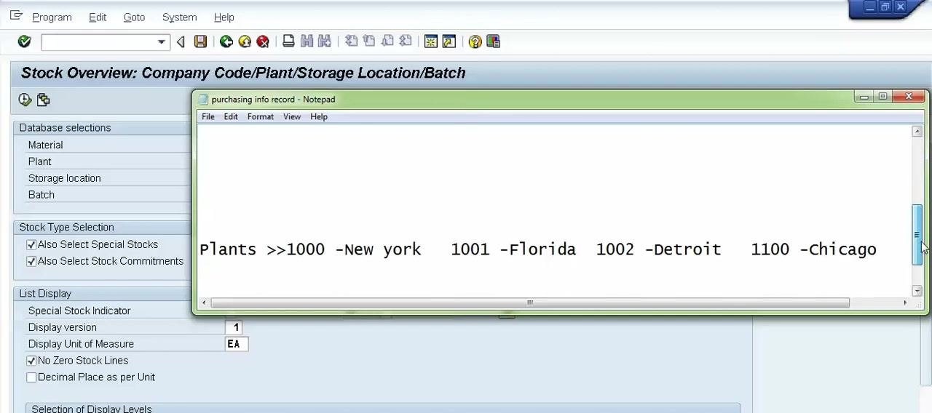This screenshot has width=932, height=413.
Task: Toggle Also Select Special Stocks checkbox
Action: (31, 245)
